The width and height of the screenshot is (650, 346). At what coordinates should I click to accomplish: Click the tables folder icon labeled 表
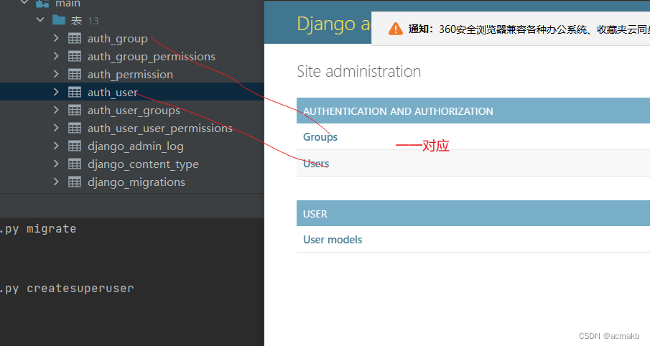[x=59, y=20]
